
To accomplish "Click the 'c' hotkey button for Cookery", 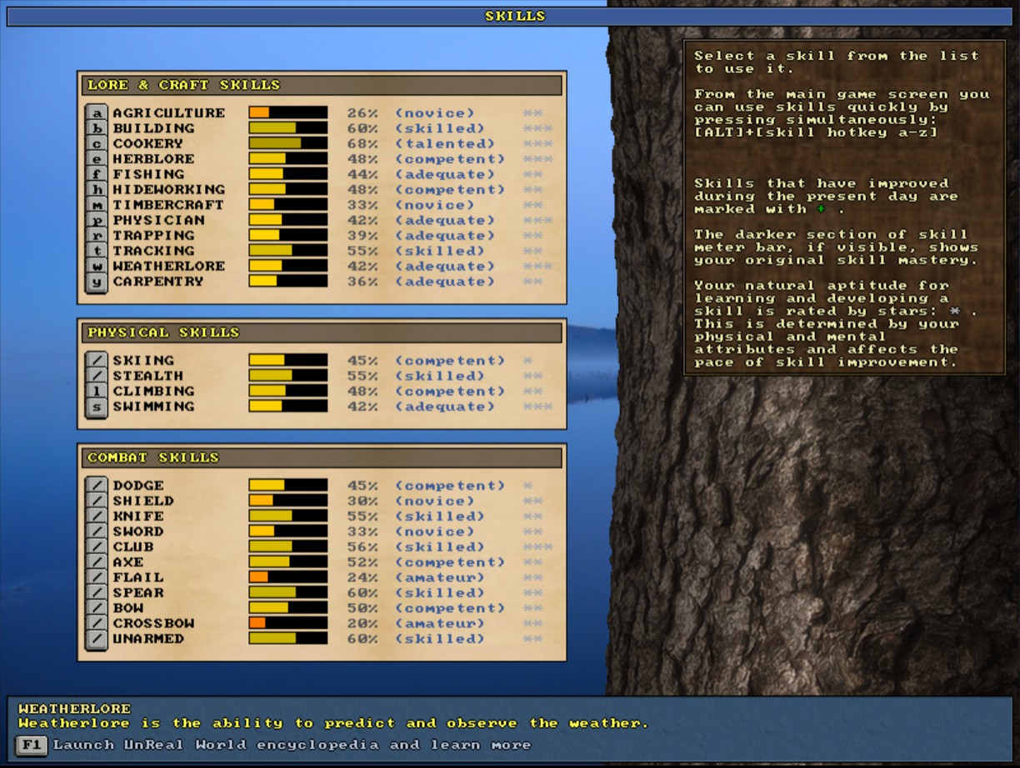I will coord(97,144).
